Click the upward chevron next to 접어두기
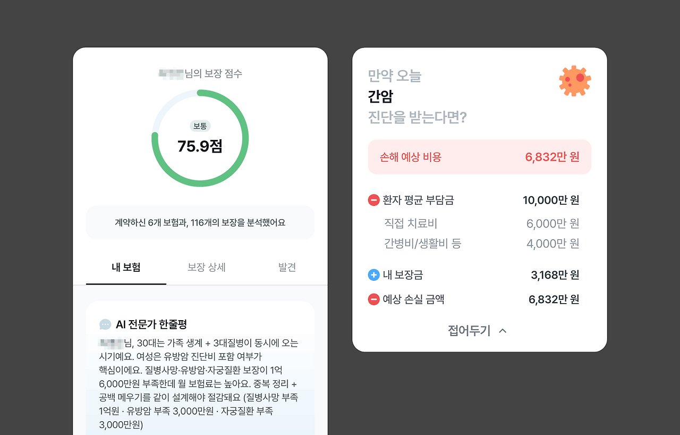 point(503,331)
